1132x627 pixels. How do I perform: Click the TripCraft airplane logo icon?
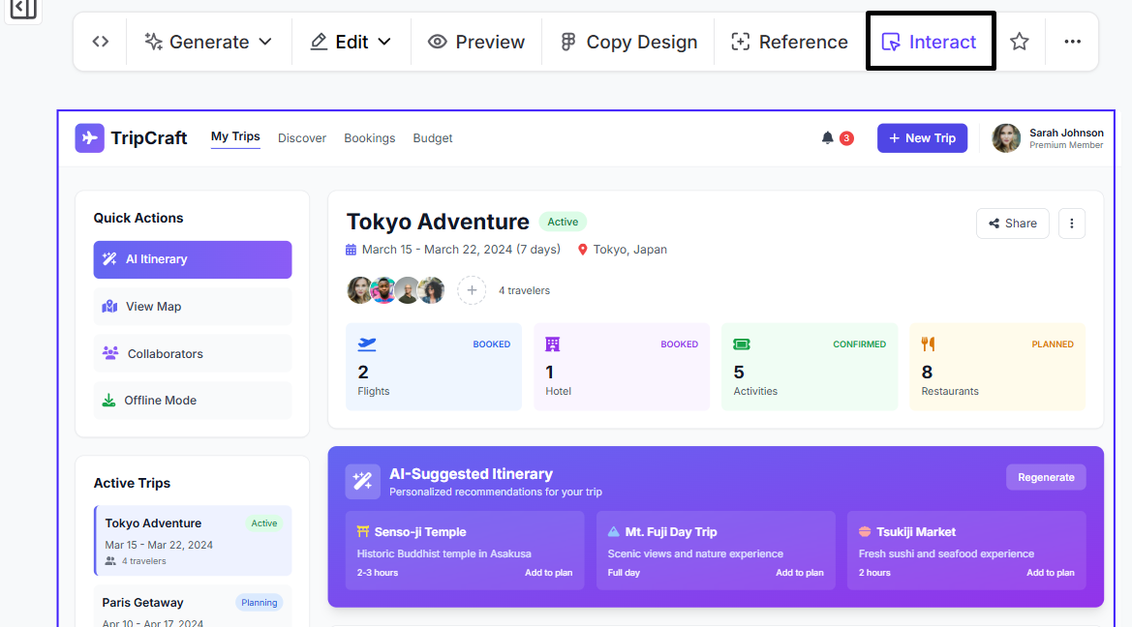(x=90, y=138)
